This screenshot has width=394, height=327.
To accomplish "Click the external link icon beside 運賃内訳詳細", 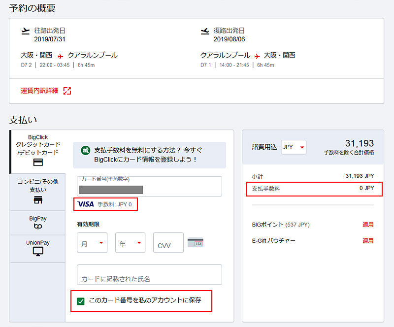I will pos(67,91).
